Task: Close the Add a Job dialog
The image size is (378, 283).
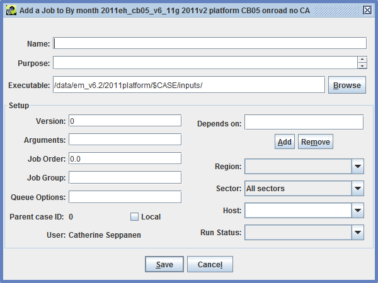Action: [x=367, y=10]
